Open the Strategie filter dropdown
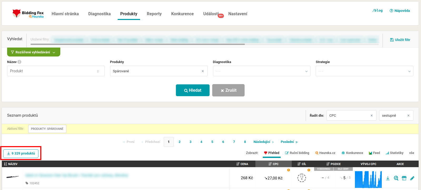421x190 pixels. coord(364,71)
